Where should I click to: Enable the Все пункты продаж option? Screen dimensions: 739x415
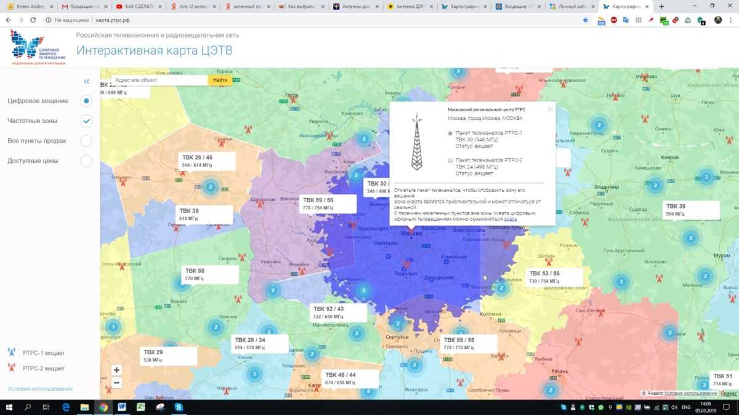coord(86,141)
